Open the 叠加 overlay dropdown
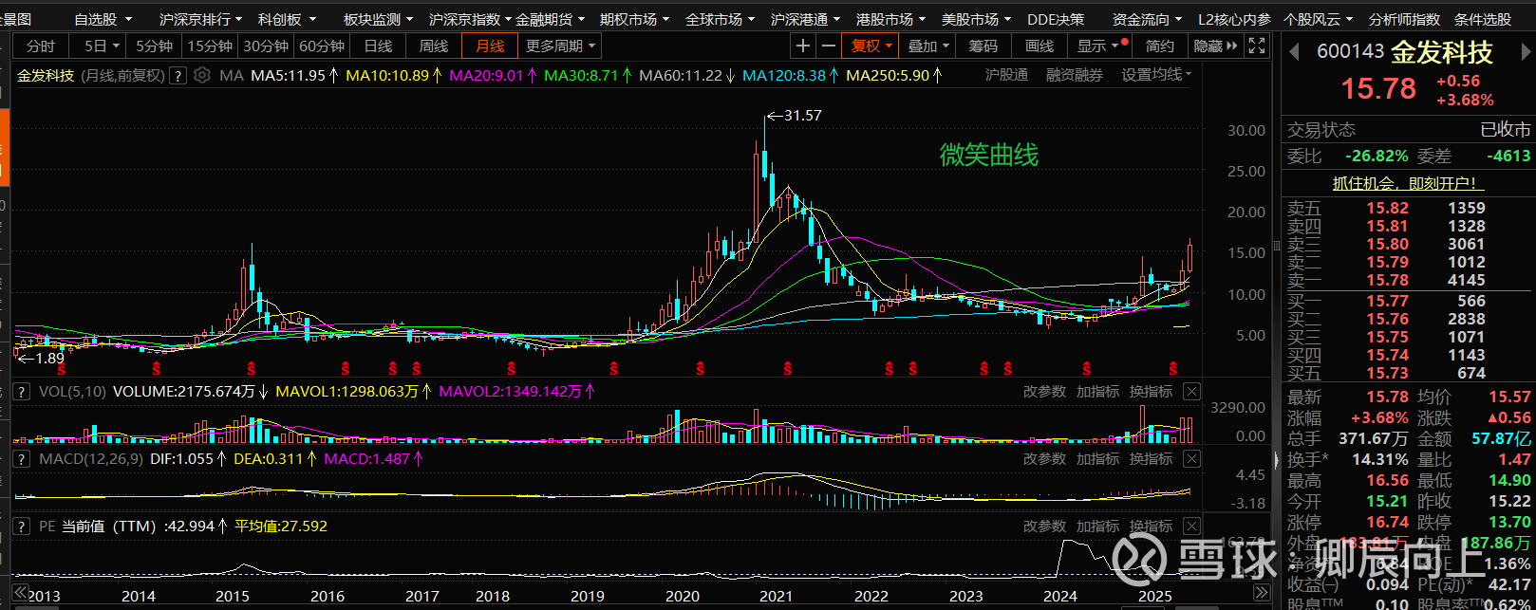Viewport: 1536px width, 610px height. point(928,46)
